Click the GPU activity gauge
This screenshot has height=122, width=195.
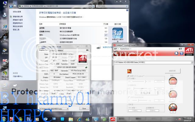tap(173, 94)
